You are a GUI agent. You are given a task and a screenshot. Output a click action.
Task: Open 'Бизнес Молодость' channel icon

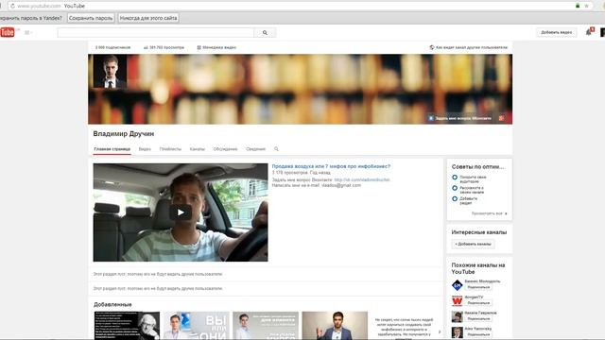coord(458,285)
